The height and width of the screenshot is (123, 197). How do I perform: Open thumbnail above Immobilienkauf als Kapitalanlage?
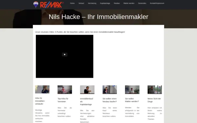click(87, 90)
